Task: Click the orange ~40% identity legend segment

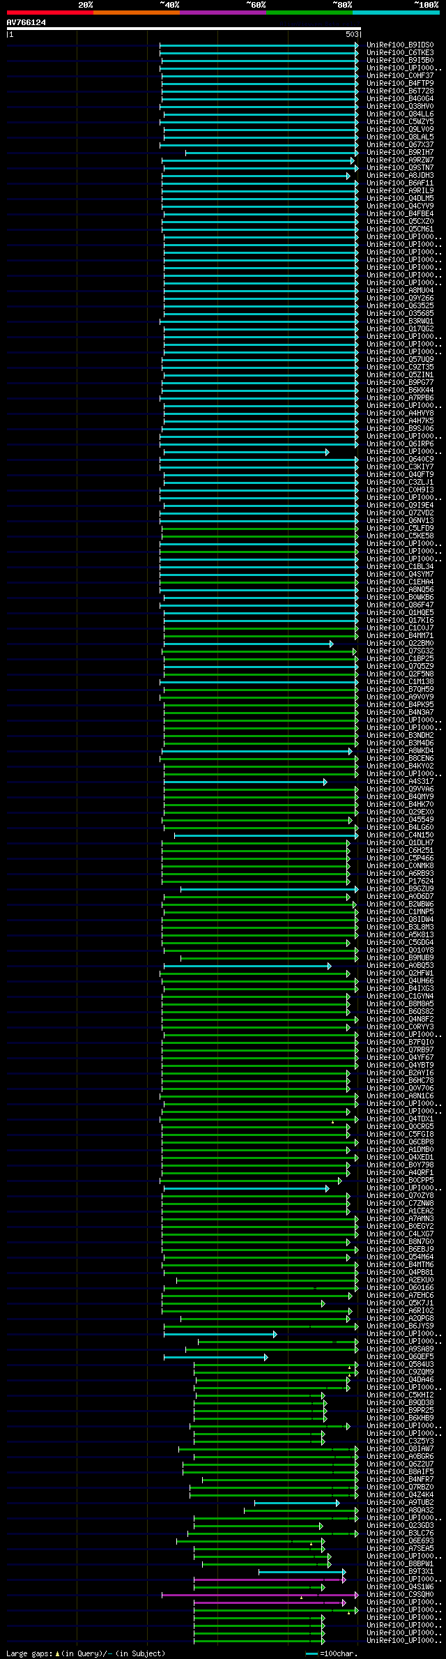Action: (137, 12)
